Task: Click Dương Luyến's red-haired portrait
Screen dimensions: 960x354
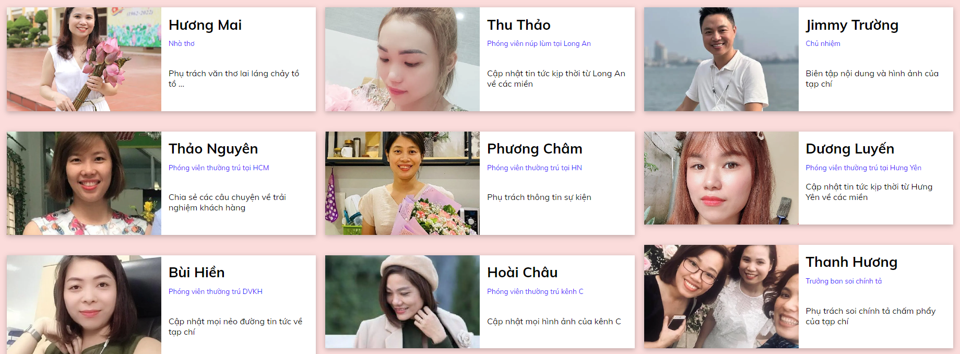Action: (x=721, y=178)
